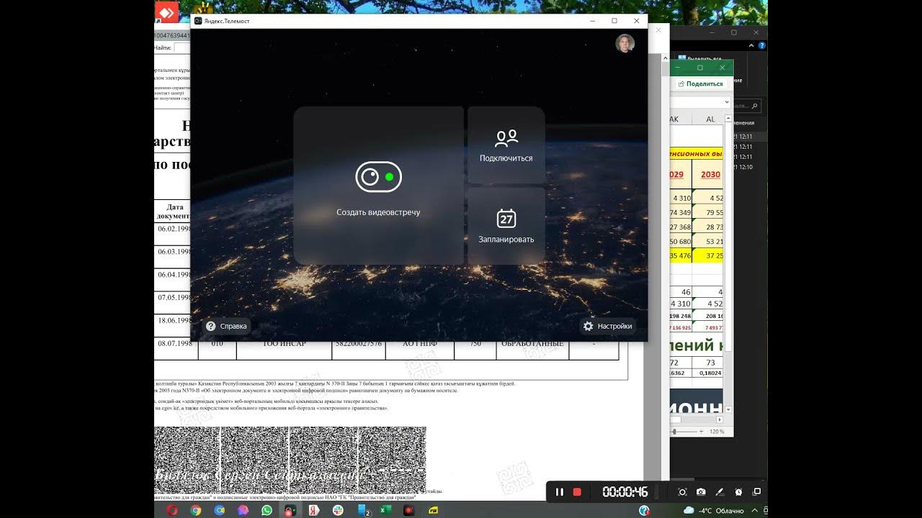Click the red logo in PDF window

pos(167,12)
